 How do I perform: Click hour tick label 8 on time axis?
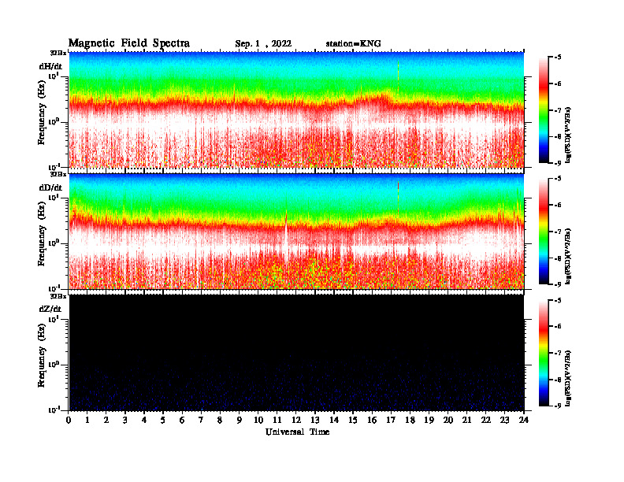(x=220, y=420)
